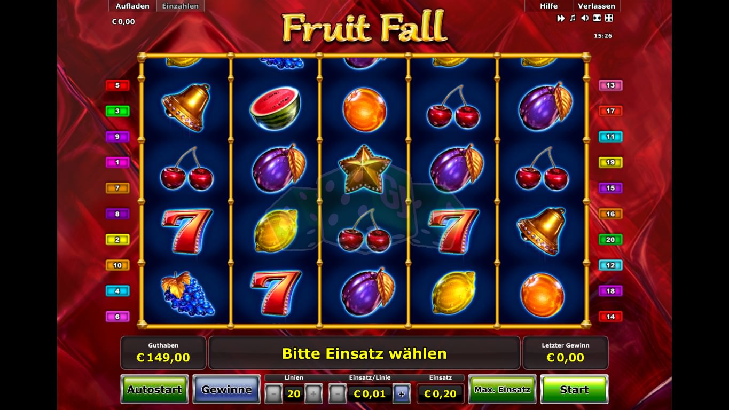Decrease Einsatz/Linie with minus button
Screen dimensions: 729x410
pos(337,395)
